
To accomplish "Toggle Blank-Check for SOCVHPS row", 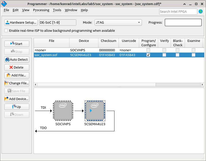I will pos(178,50).
